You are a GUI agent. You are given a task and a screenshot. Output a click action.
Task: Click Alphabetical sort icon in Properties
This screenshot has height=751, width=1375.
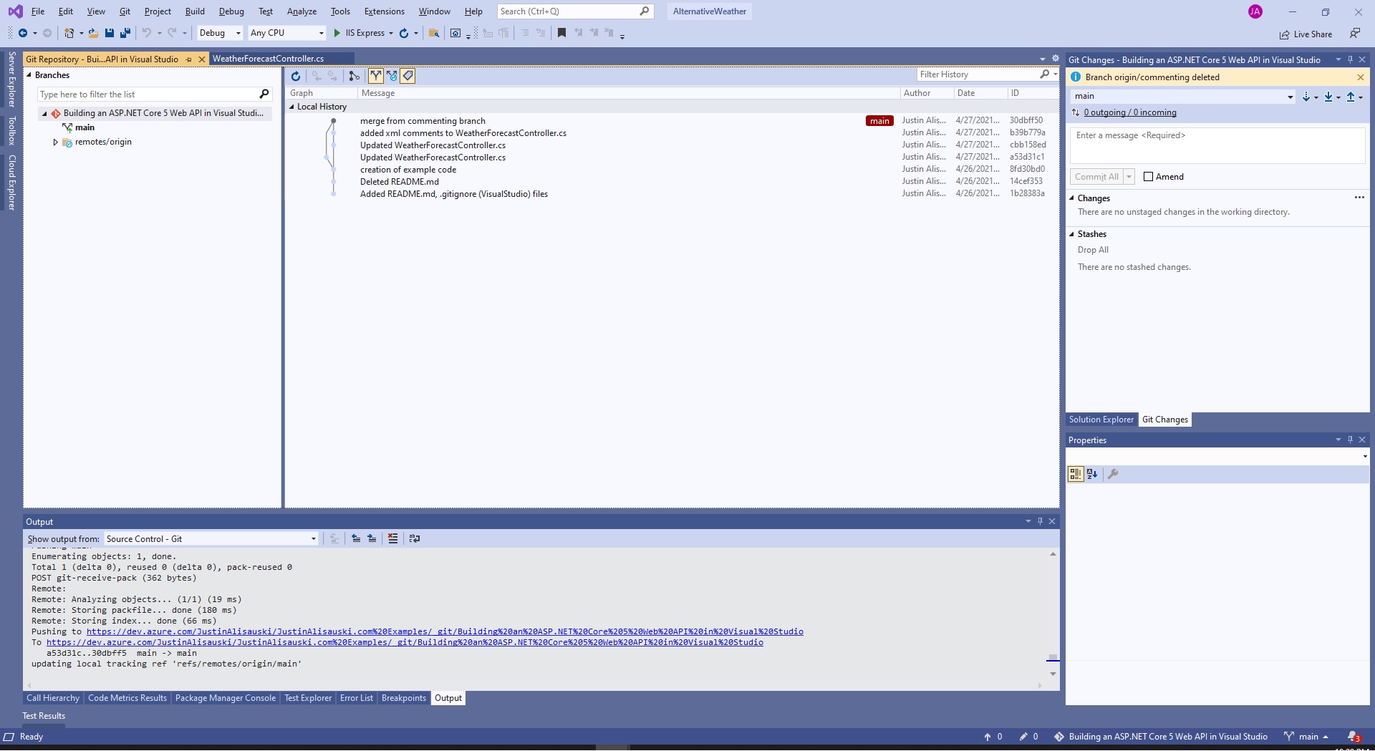tap(1092, 474)
